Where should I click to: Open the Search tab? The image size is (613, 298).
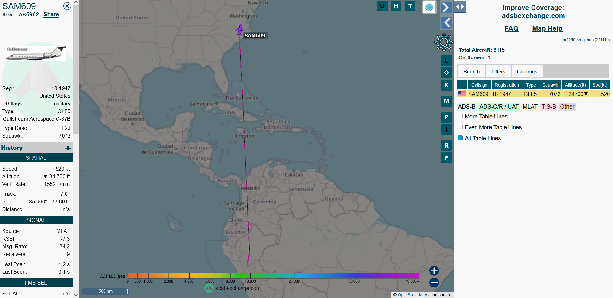[x=471, y=72]
